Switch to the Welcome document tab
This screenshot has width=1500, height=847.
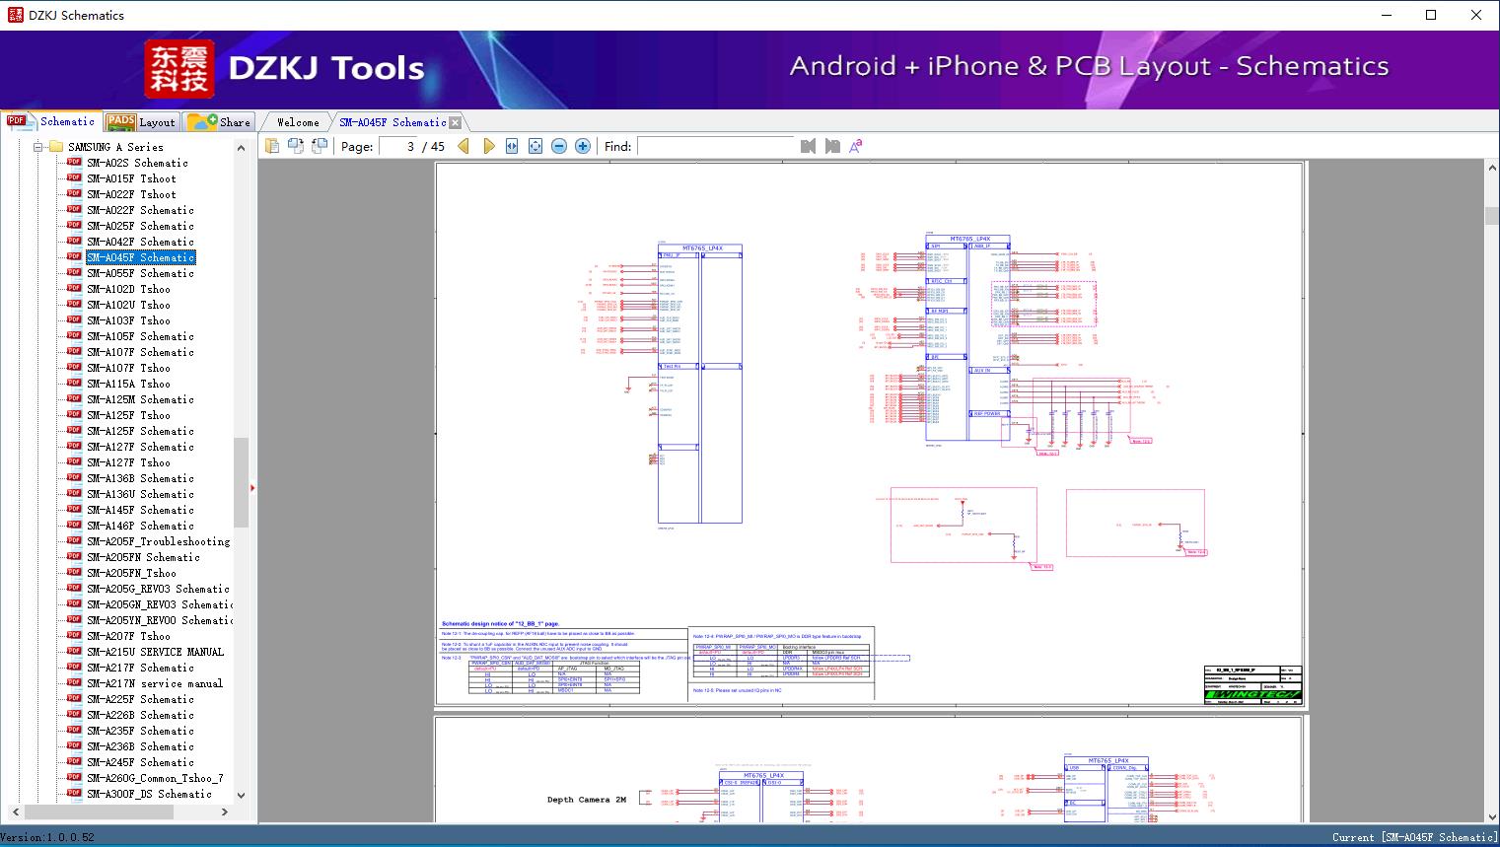(298, 122)
